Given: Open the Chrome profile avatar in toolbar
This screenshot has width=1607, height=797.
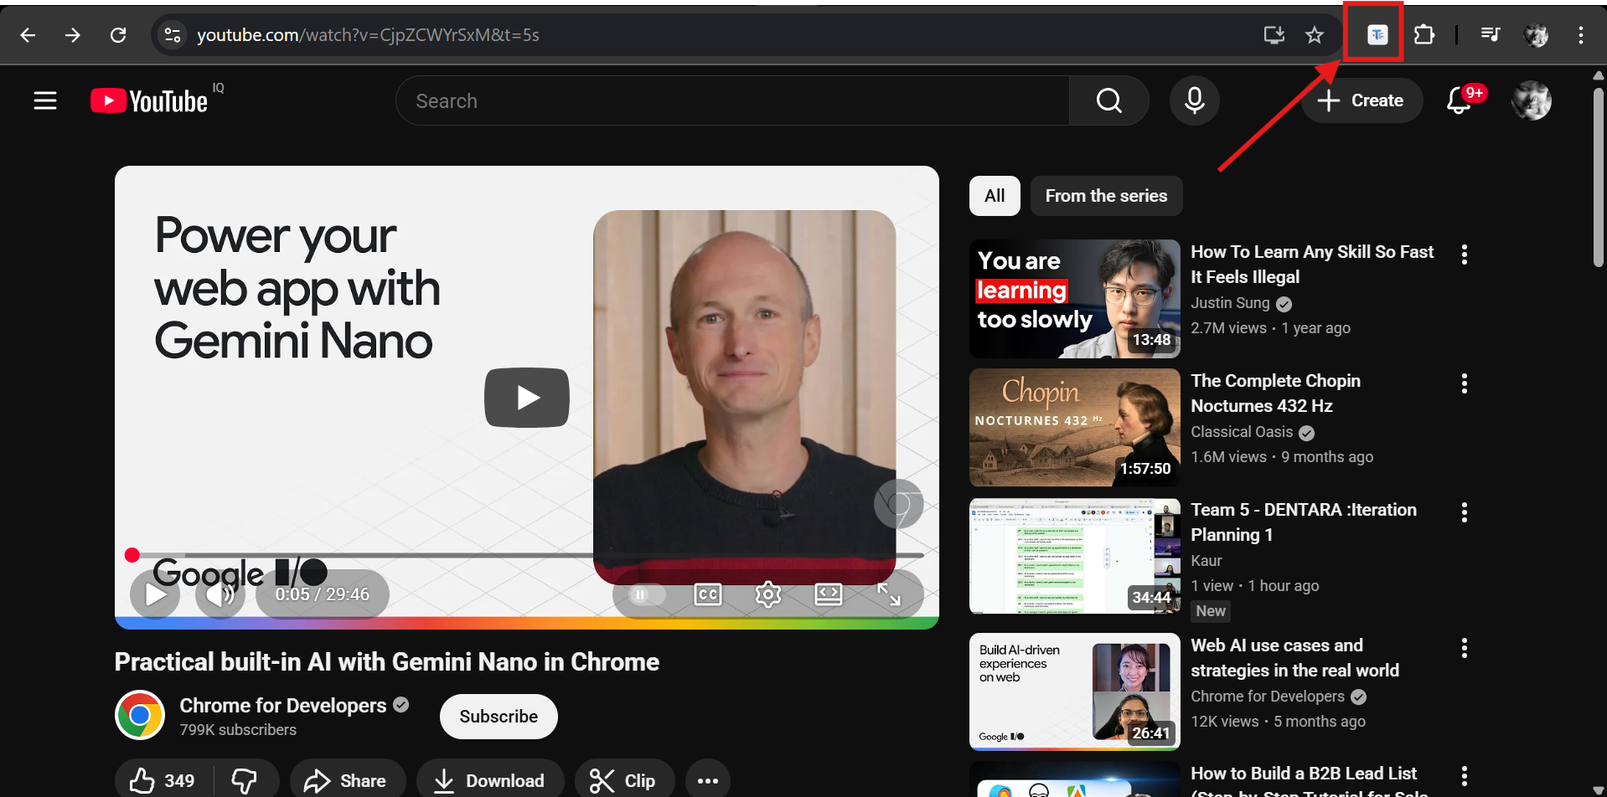Looking at the screenshot, I should tap(1536, 34).
